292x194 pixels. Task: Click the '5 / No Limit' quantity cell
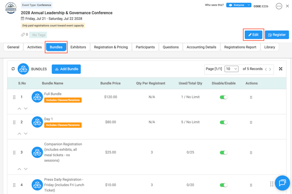pyautogui.click(x=190, y=122)
